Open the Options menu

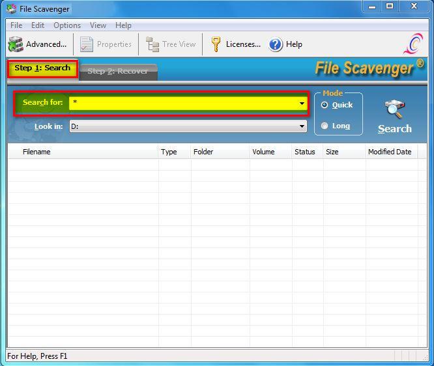coord(67,25)
